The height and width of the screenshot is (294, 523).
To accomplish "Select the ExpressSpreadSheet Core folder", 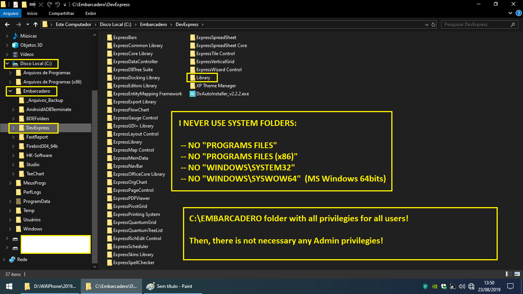I will 219,46.
